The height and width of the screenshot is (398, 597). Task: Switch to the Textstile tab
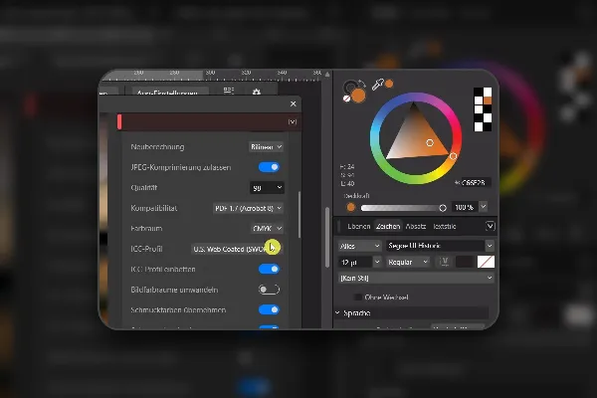click(x=445, y=226)
